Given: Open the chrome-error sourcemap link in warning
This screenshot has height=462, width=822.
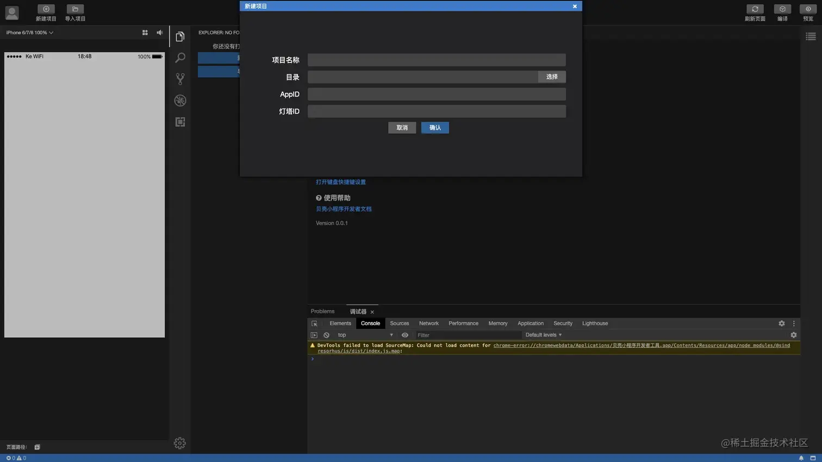Looking at the screenshot, I should [553, 348].
